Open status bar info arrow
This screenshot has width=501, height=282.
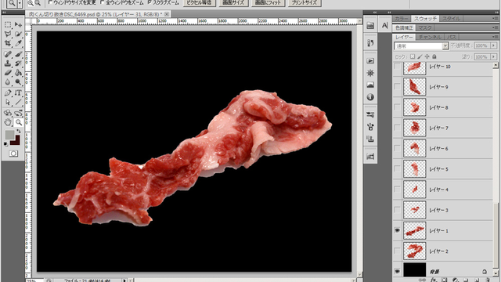point(124,280)
